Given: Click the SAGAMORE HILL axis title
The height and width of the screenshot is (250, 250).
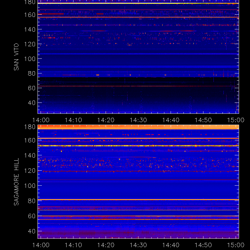Looking at the screenshot, I should point(16,182).
